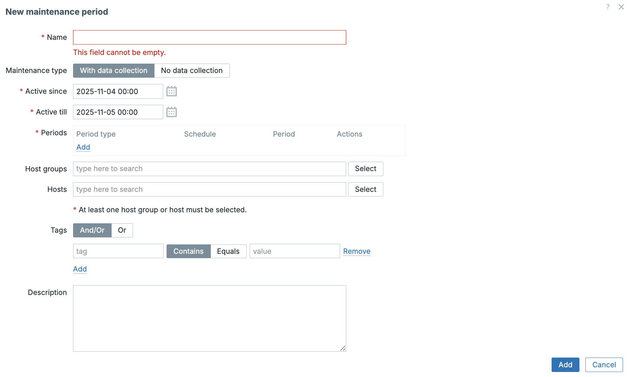This screenshot has height=377, width=628.
Task: Open the Active since calendar picker
Action: click(171, 91)
